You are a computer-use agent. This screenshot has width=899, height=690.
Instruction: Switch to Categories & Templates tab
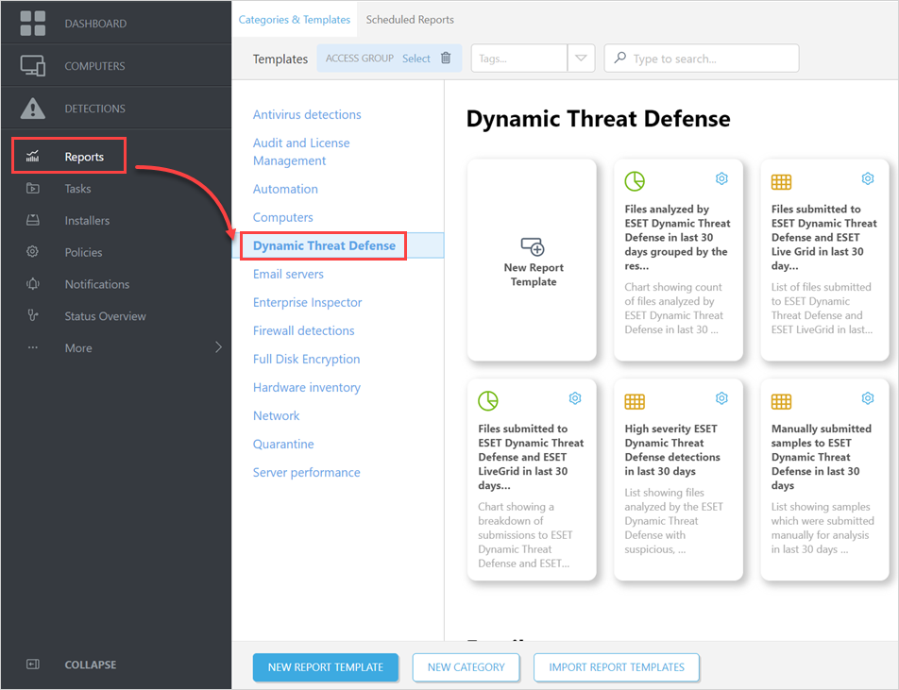point(294,20)
